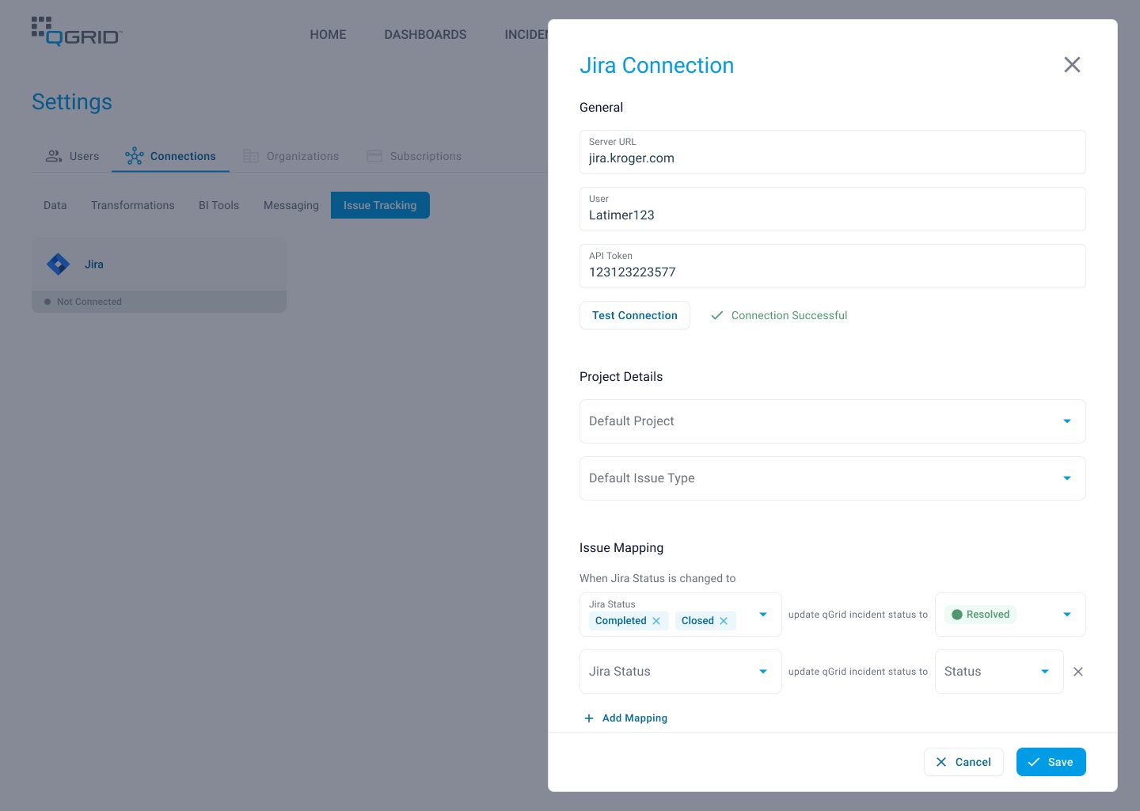Image resolution: width=1140 pixels, height=811 pixels.
Task: Open the HOME nav item
Action: point(328,35)
